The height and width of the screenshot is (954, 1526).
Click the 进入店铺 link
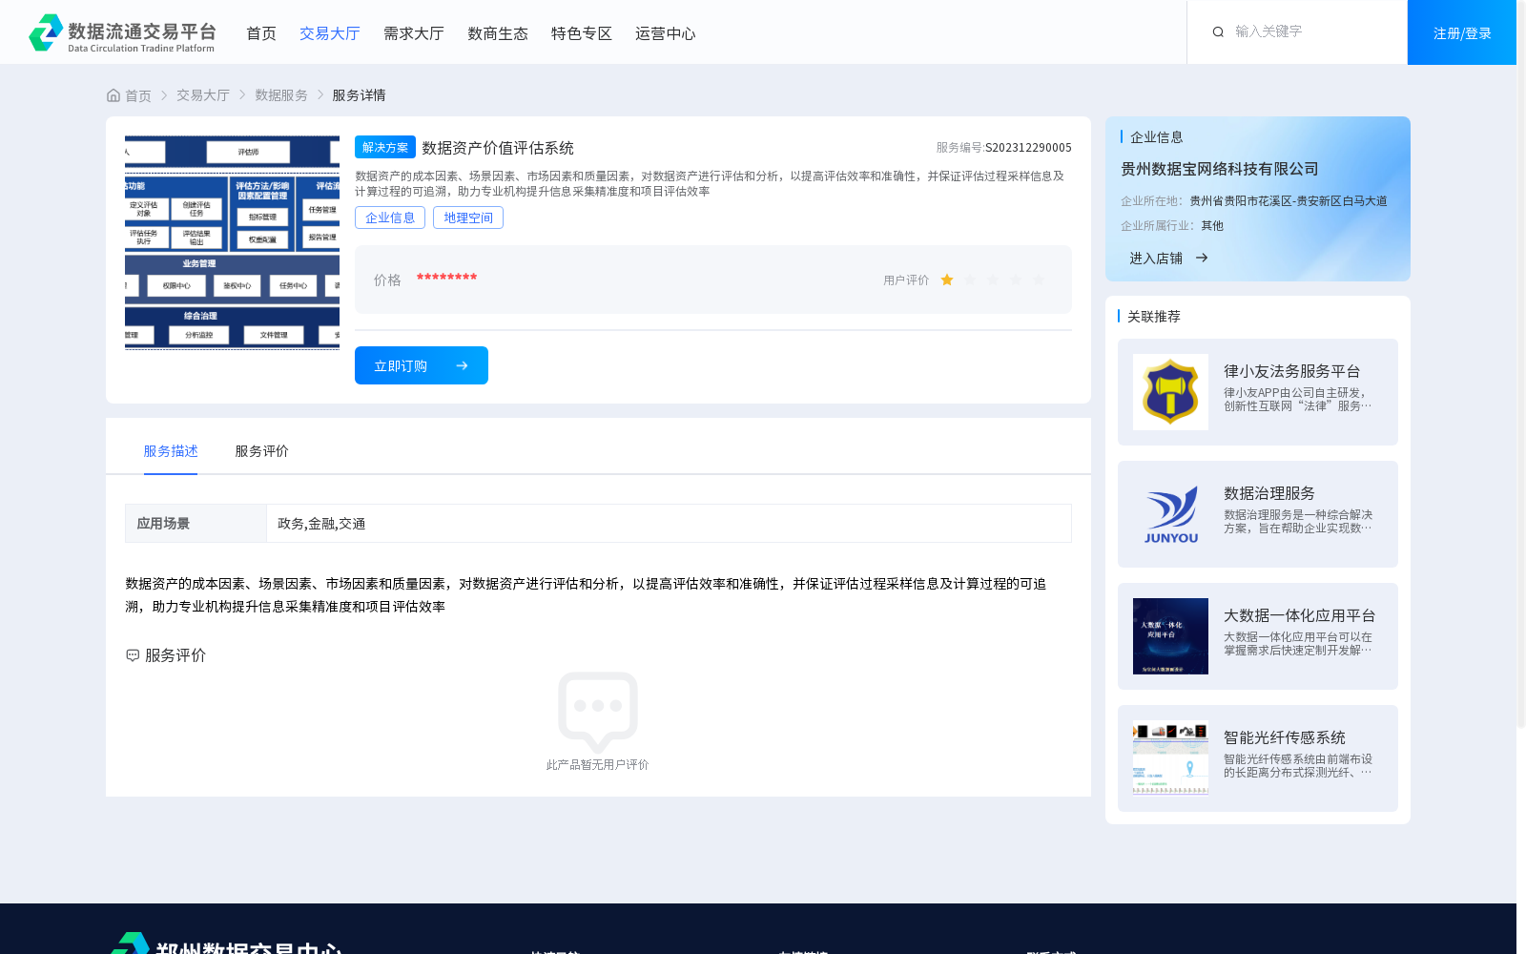point(1156,258)
